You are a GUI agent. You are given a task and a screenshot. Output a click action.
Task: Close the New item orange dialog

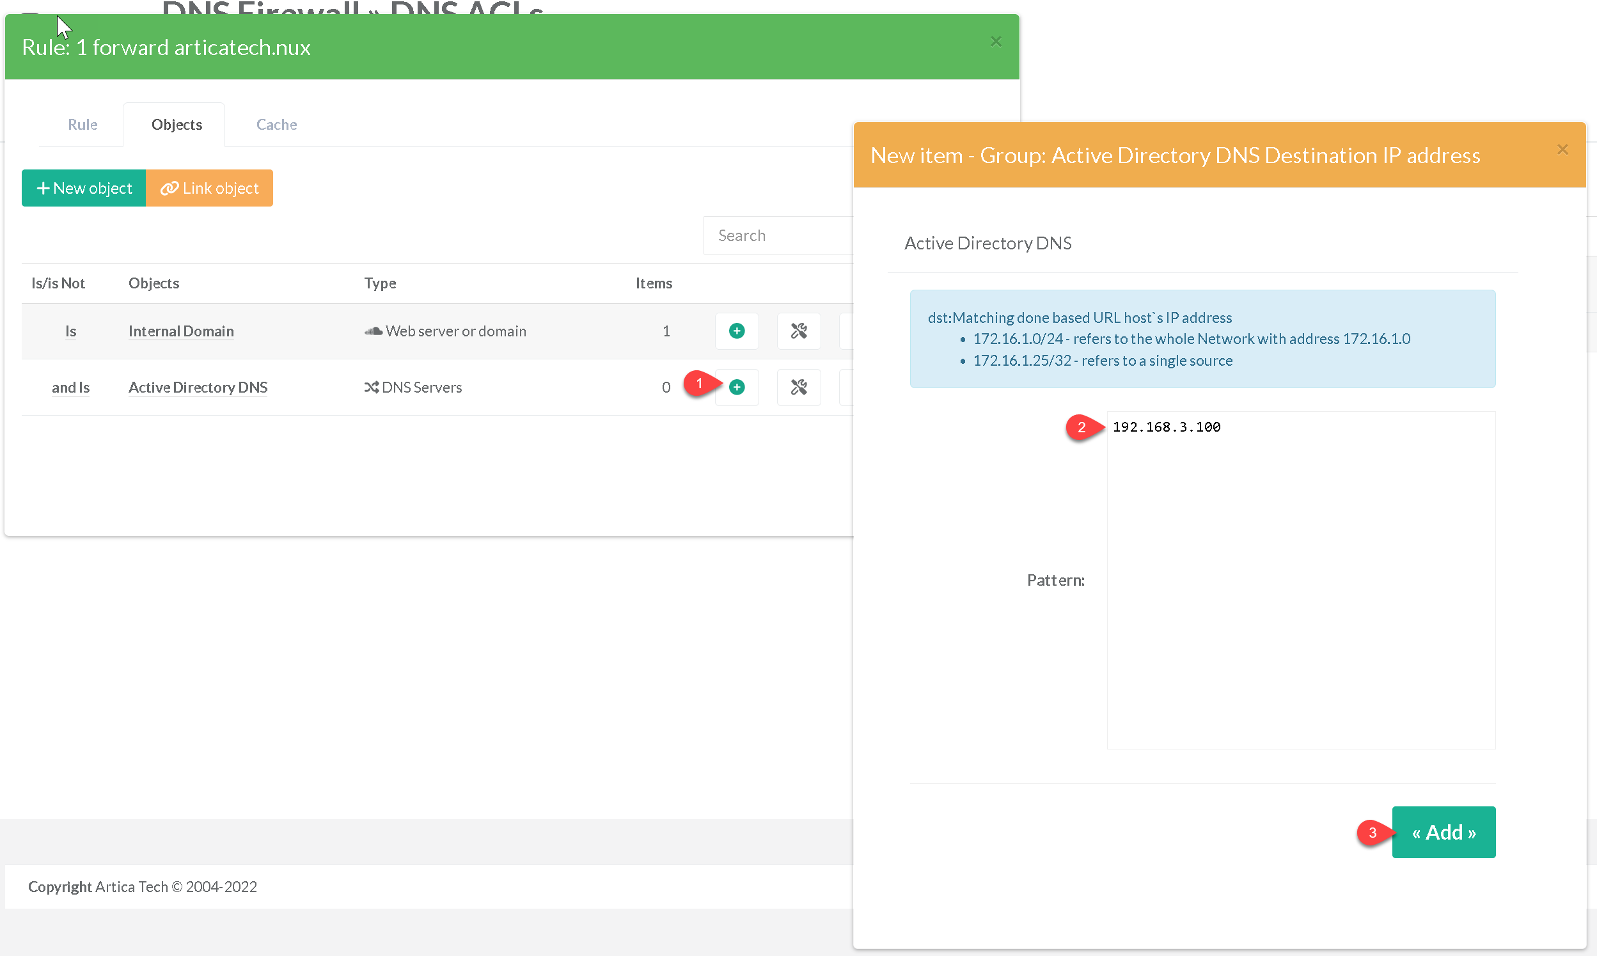click(1562, 150)
